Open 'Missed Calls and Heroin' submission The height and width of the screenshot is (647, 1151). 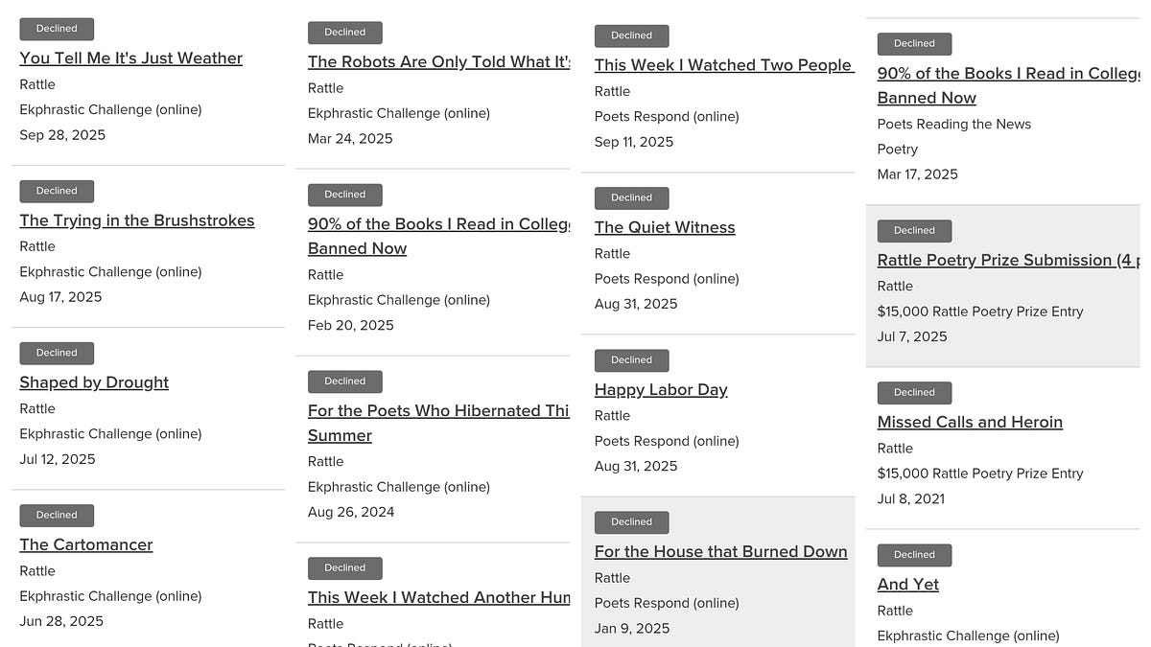(970, 421)
